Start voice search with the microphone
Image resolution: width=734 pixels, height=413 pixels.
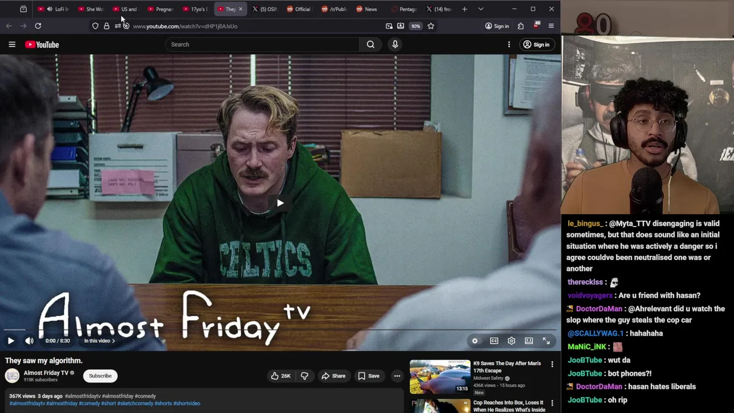point(395,44)
